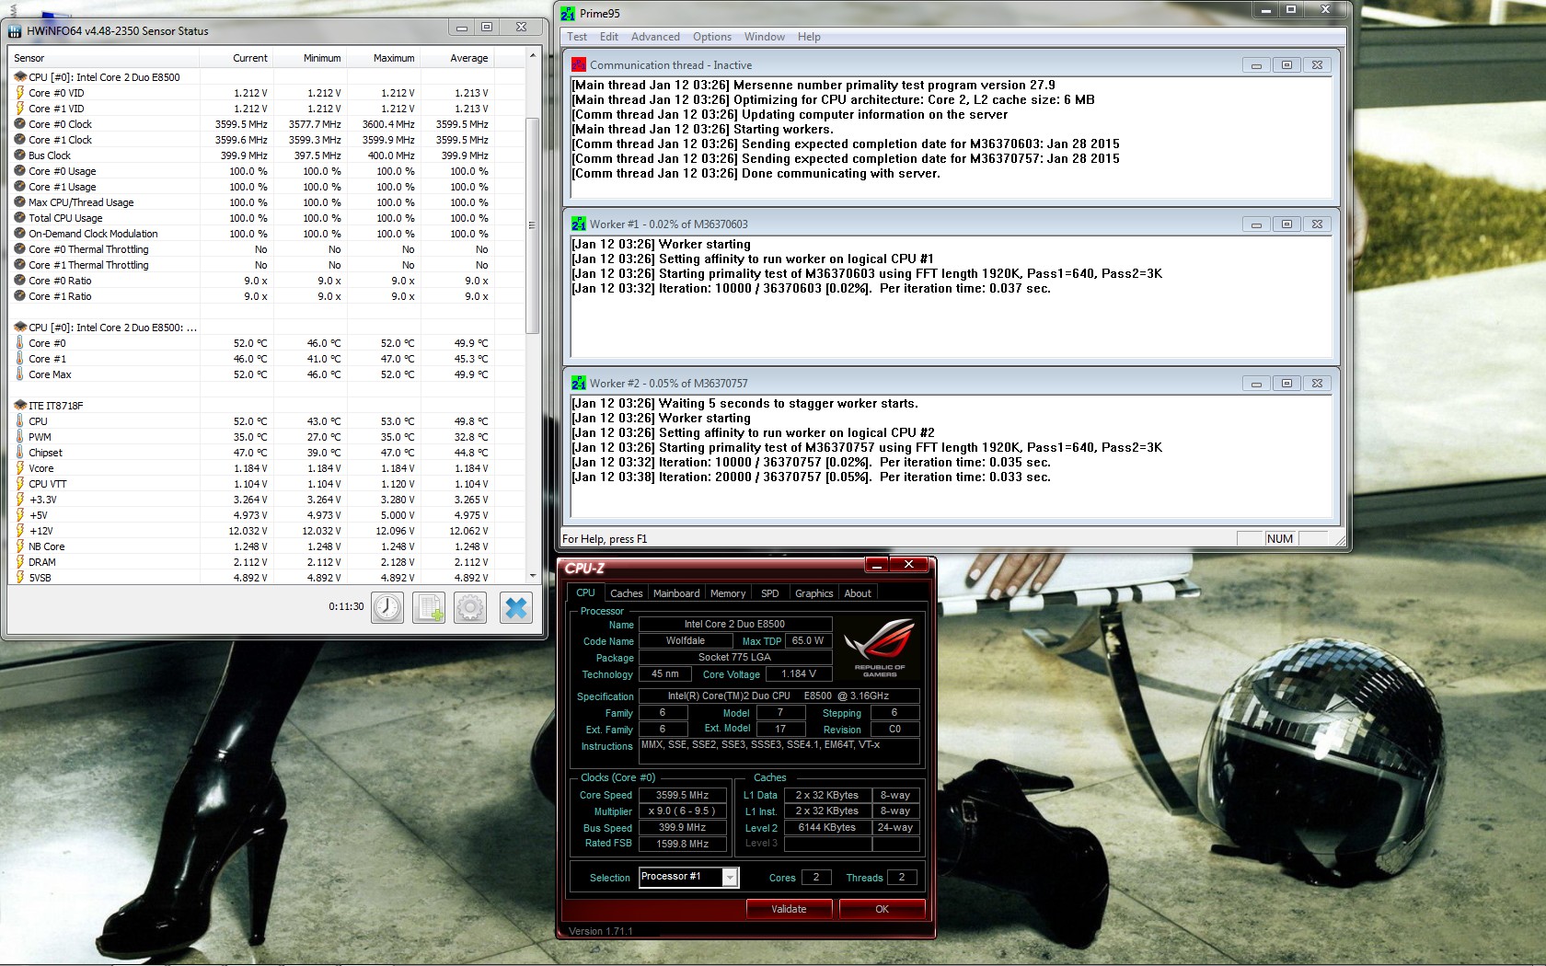
Task: Click the HWiNFO logging file icon
Action: [x=429, y=607]
